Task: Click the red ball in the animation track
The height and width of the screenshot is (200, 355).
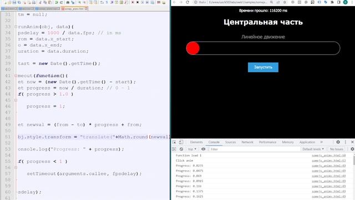Action: [193, 48]
